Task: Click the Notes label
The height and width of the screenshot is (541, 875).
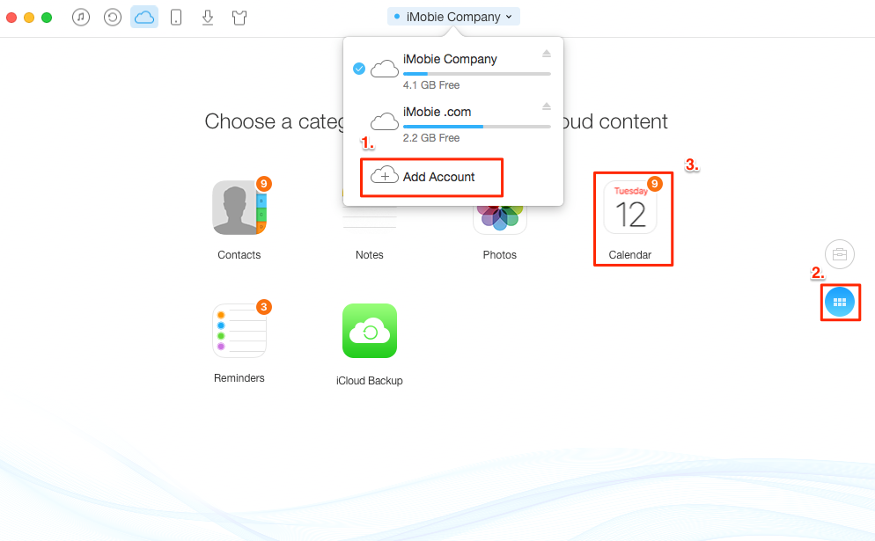Action: [x=370, y=255]
